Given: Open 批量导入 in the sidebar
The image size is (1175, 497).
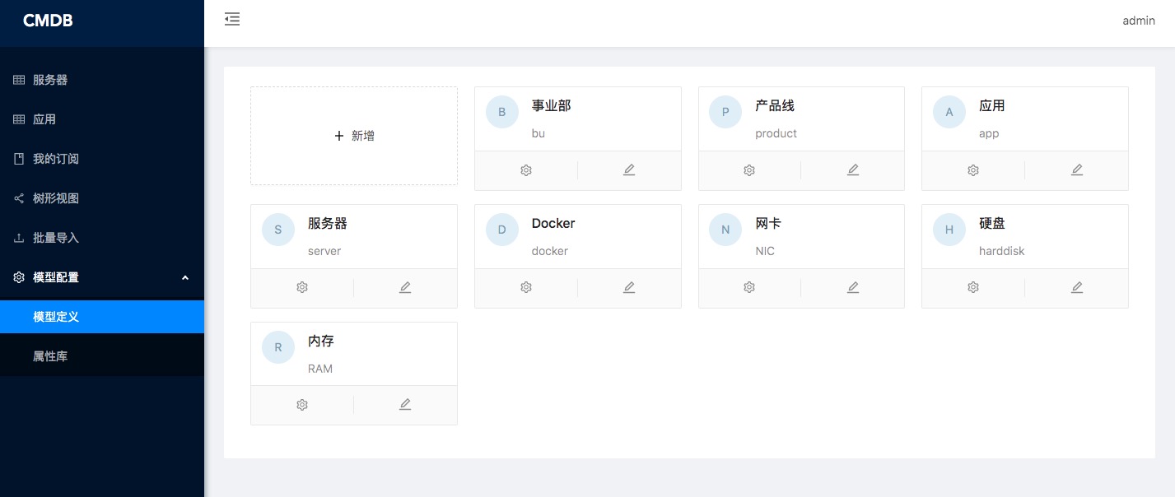Looking at the screenshot, I should (56, 238).
